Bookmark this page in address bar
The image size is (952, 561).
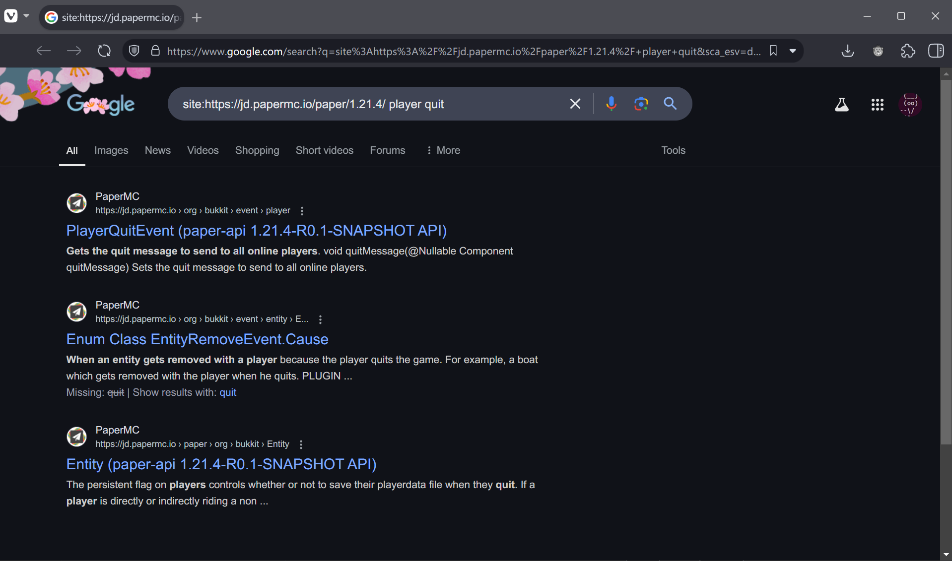point(773,51)
